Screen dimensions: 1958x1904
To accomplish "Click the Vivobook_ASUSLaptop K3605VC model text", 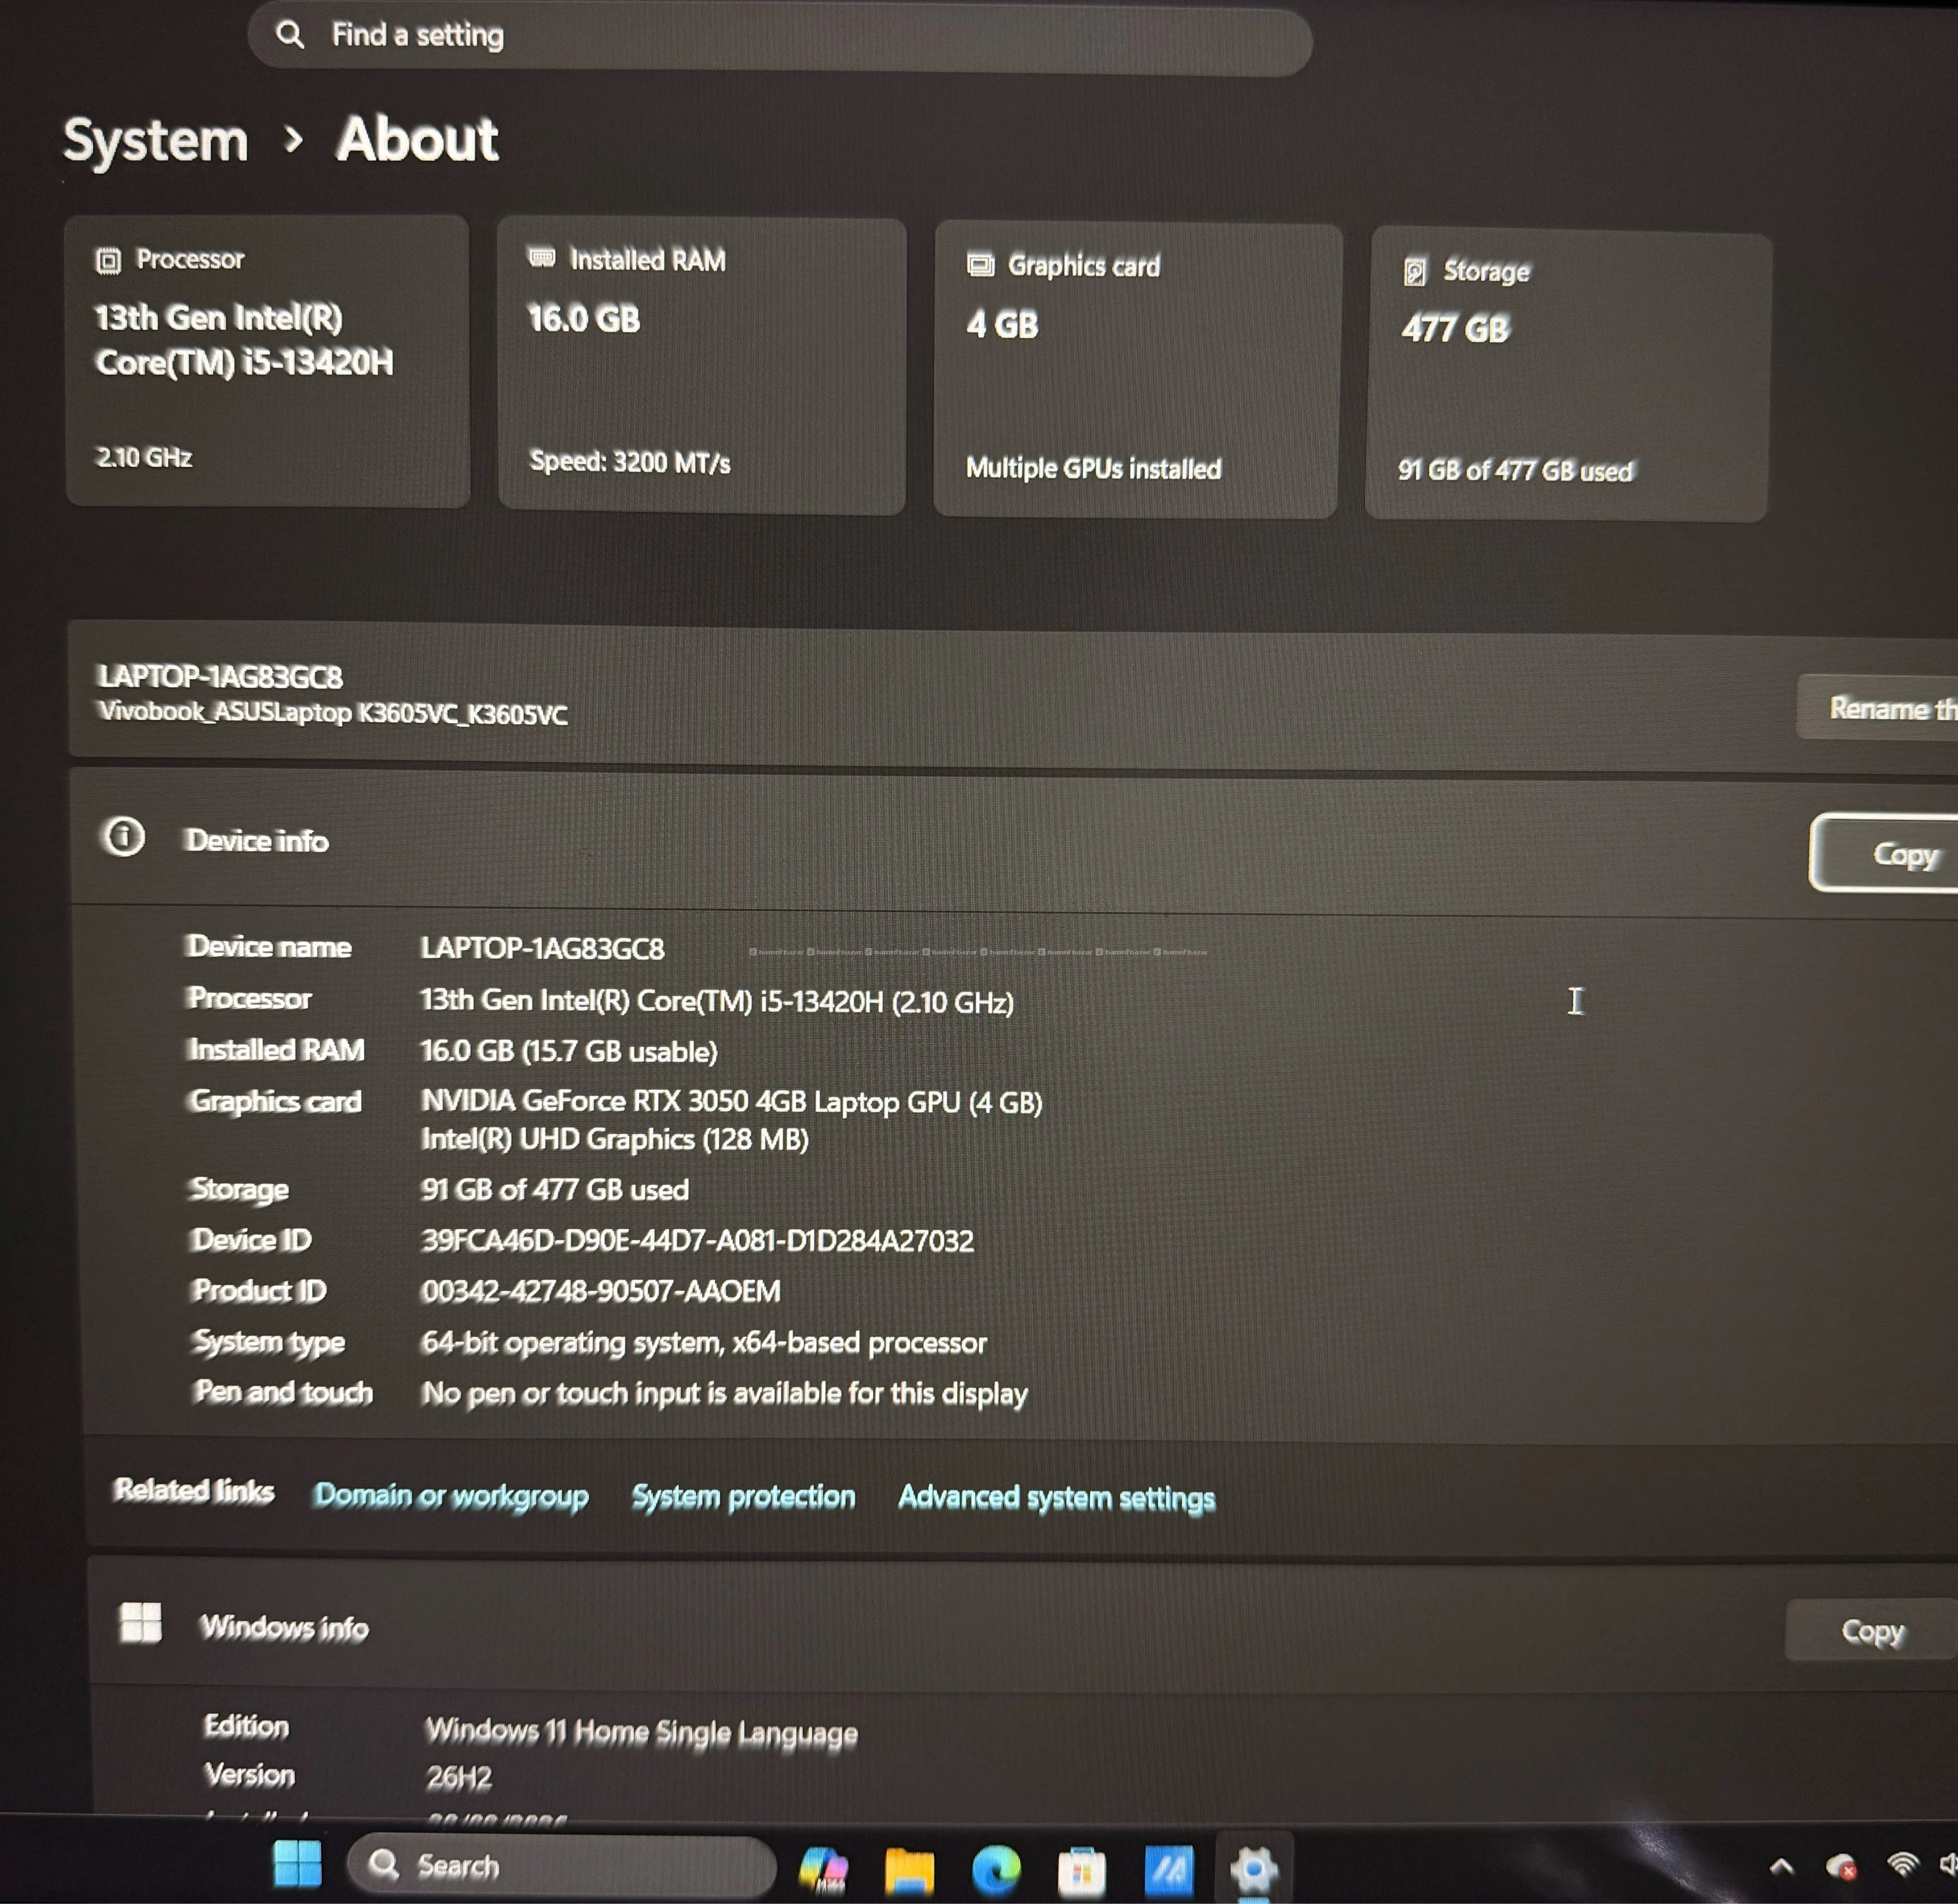I will pos(333,713).
